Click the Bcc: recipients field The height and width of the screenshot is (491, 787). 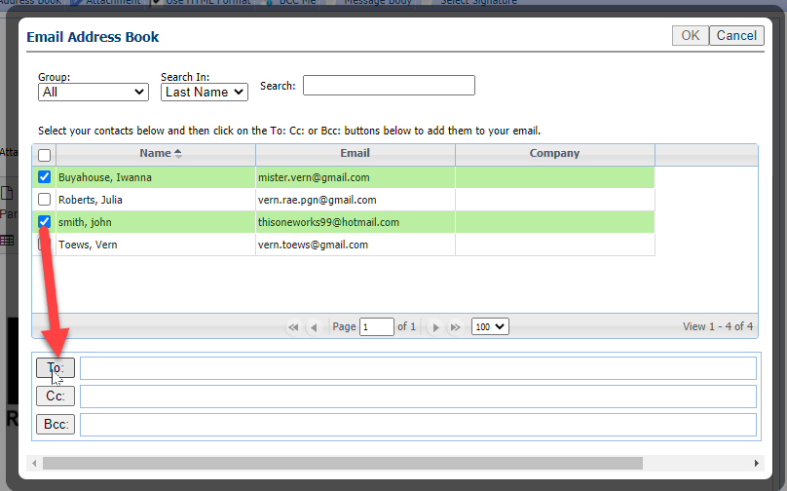point(418,425)
